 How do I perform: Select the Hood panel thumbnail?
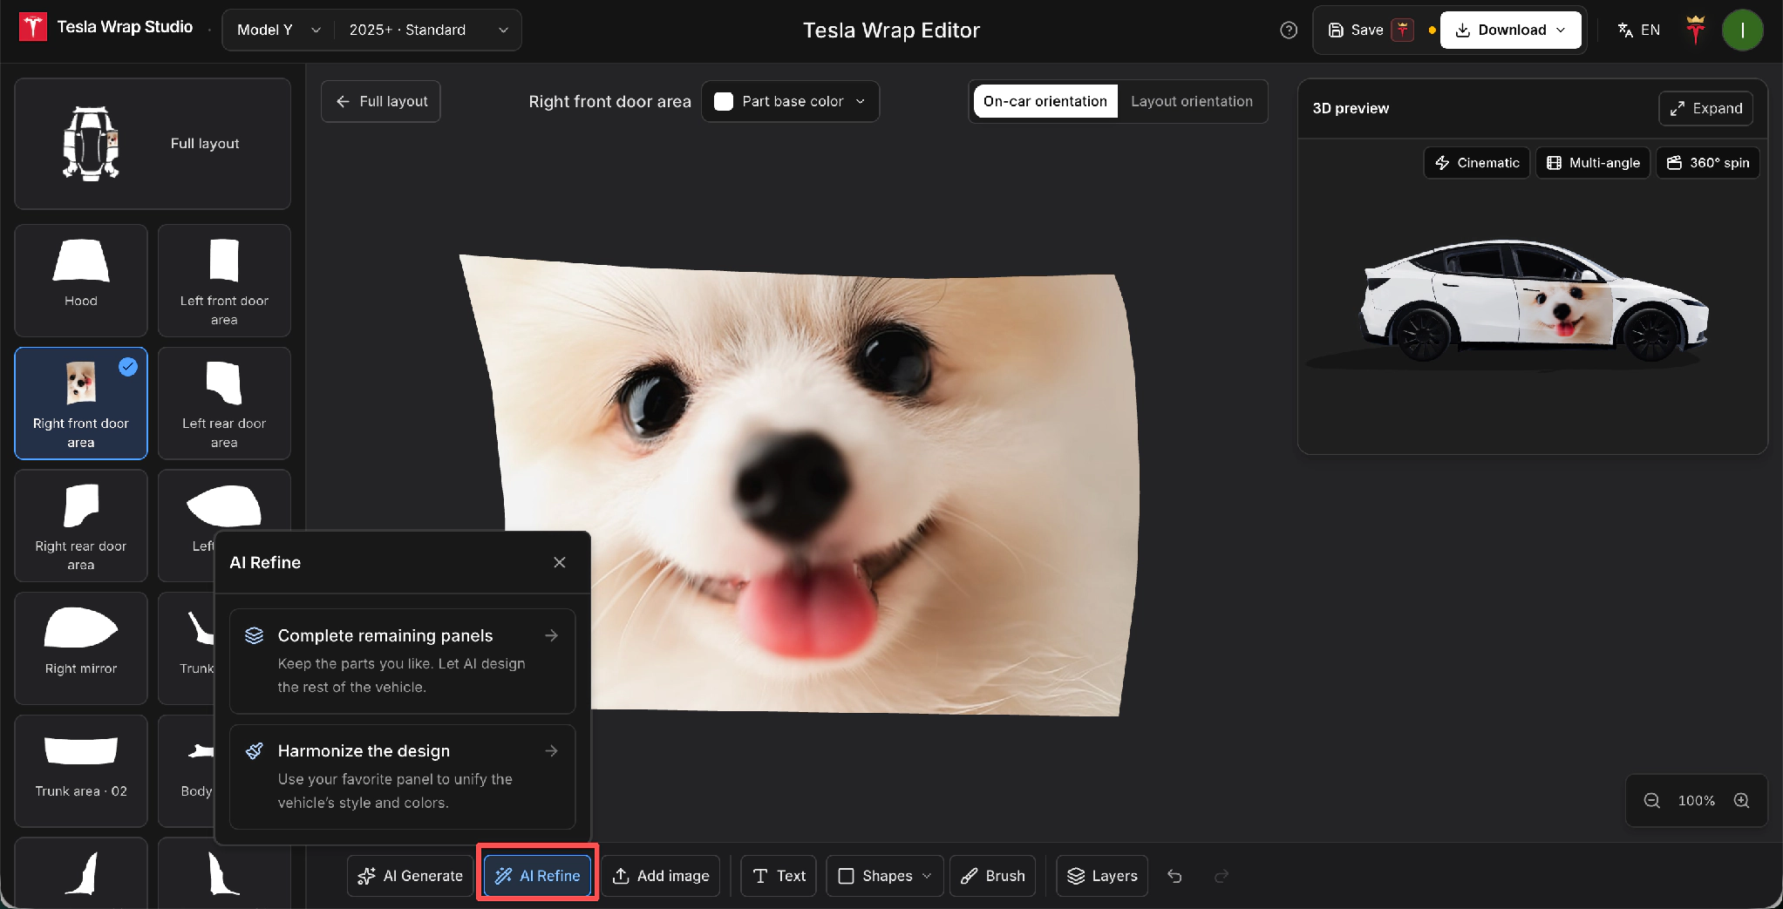[x=81, y=281]
